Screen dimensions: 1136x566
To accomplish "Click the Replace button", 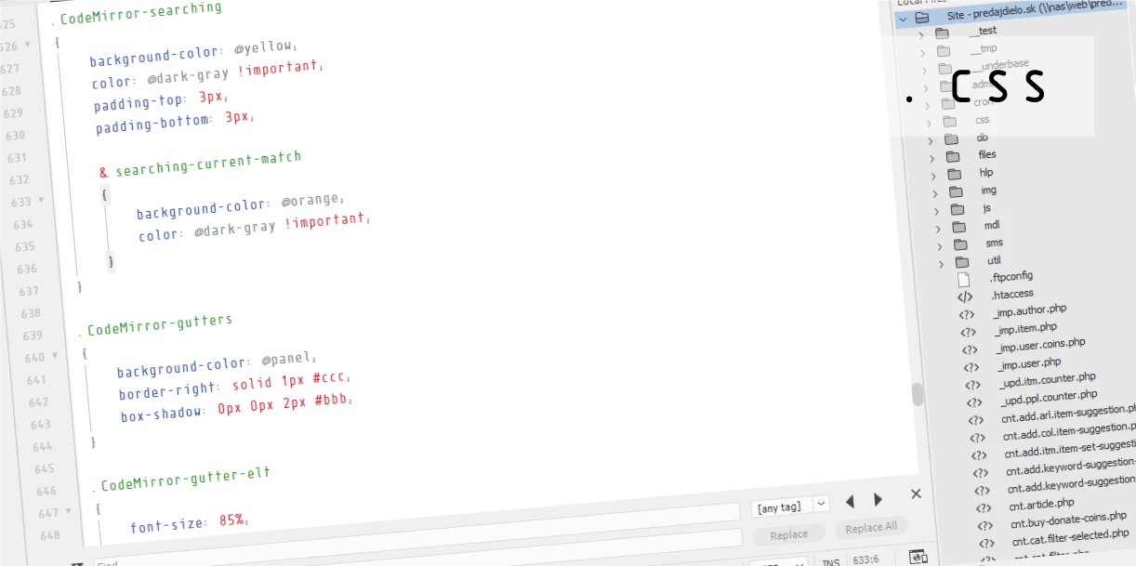I will click(789, 535).
